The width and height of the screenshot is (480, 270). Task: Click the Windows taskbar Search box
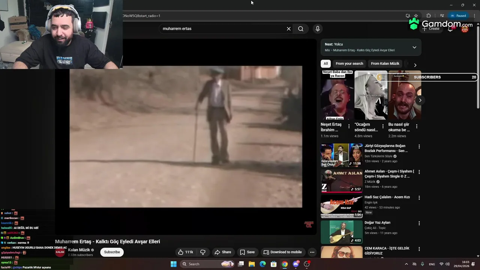[x=207, y=264]
